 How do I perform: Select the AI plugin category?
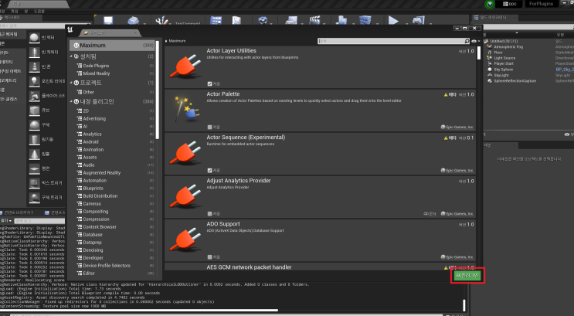coord(85,127)
